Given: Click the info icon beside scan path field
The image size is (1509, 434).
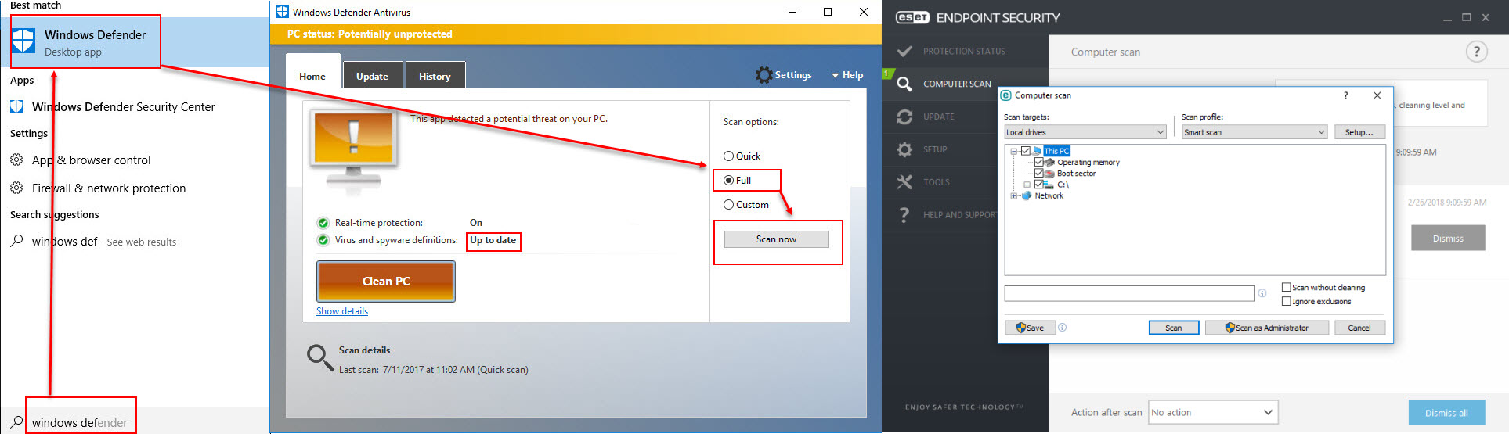Looking at the screenshot, I should click(1262, 293).
